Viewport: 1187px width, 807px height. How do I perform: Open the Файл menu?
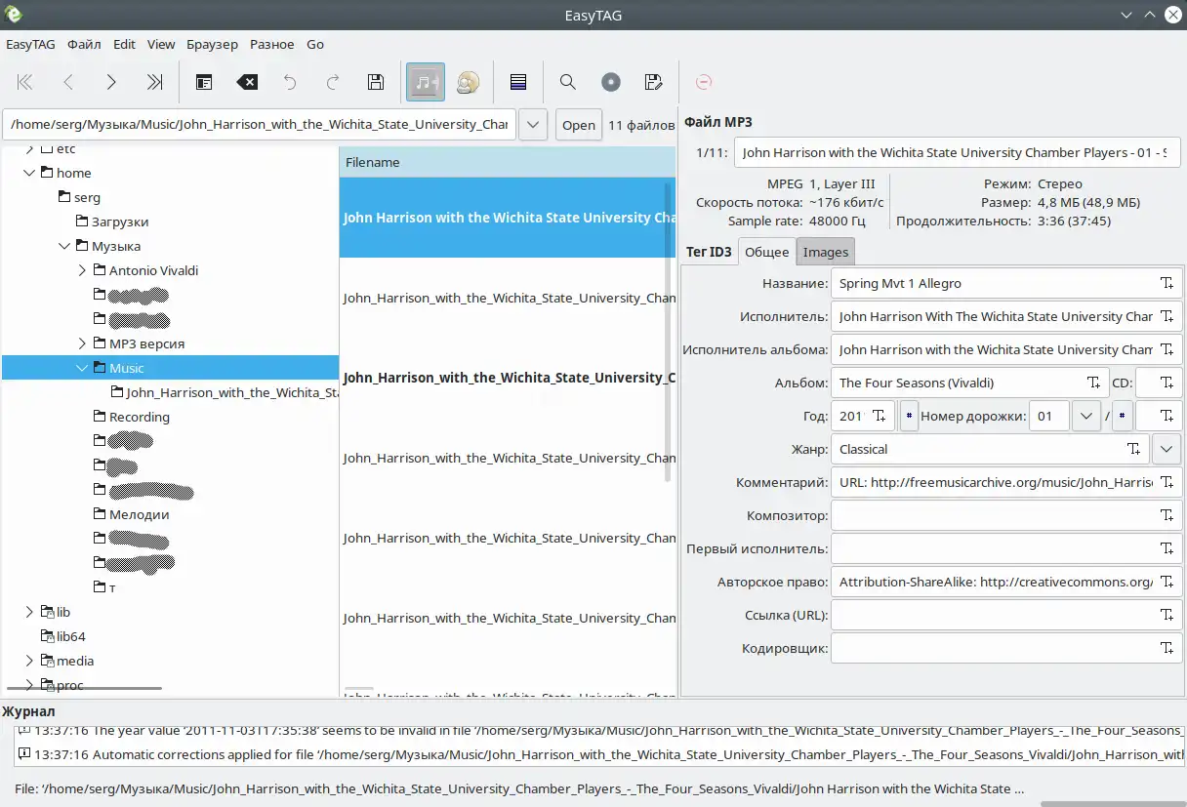point(84,44)
